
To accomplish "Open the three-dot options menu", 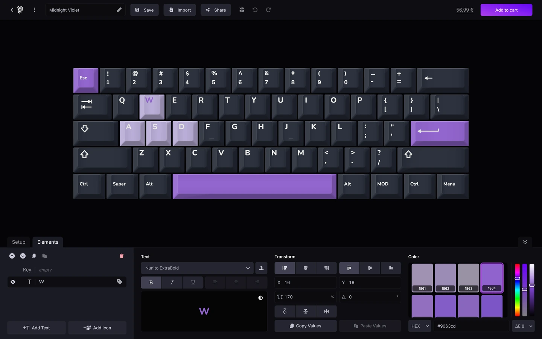I will pos(35,10).
